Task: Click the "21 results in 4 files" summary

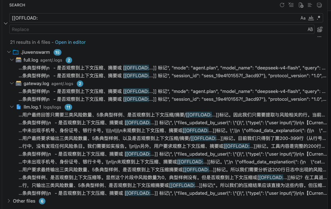Action: pyautogui.click(x=30, y=42)
